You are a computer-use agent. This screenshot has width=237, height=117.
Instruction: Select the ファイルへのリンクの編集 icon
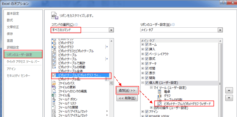click(54, 91)
